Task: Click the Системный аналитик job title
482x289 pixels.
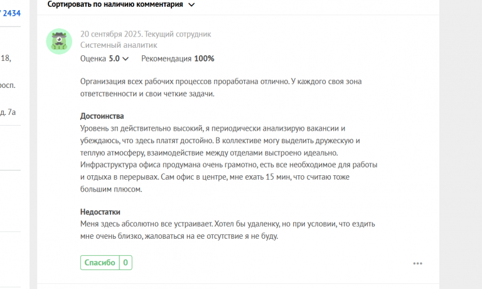Action: [119, 45]
